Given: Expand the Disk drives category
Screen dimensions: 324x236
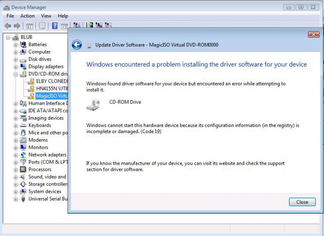Looking at the screenshot, I should click(16, 60).
